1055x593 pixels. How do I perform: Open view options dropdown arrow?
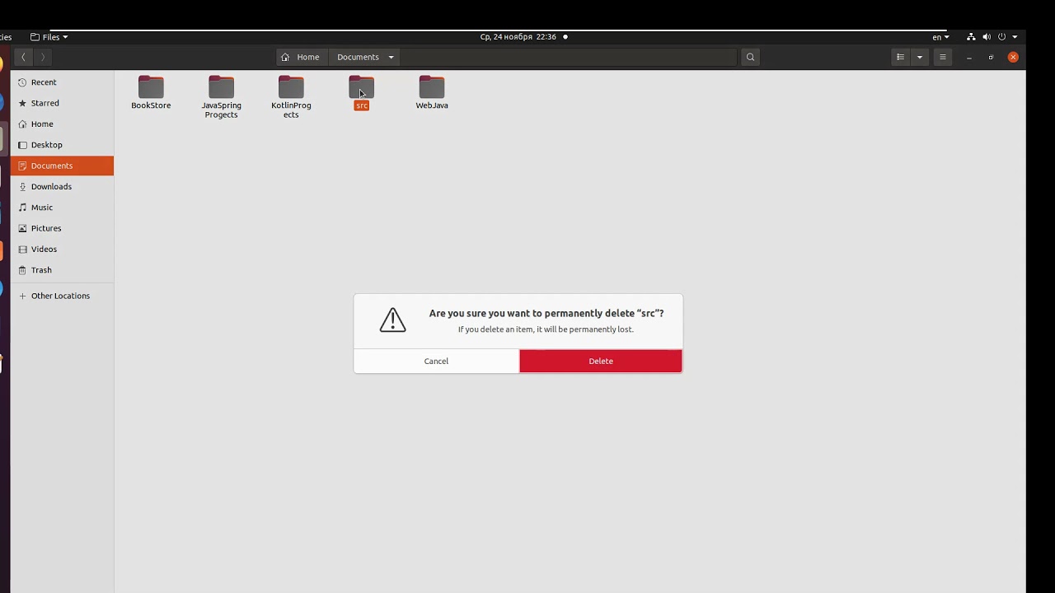point(920,57)
